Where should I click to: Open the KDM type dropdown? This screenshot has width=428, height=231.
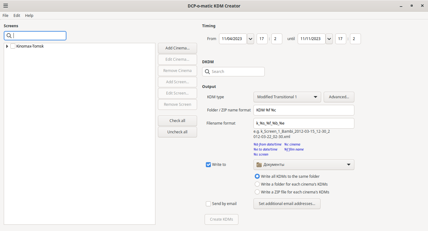point(287,97)
